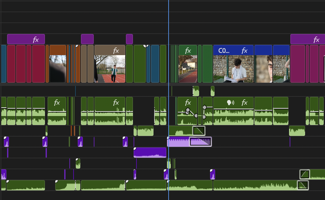Click the fx badge on the green path video clip
The image size is (325, 200).
pos(188,51)
